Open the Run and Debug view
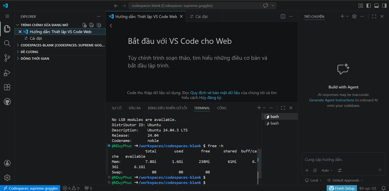Screen dimensions: 389x191 pos(7,73)
